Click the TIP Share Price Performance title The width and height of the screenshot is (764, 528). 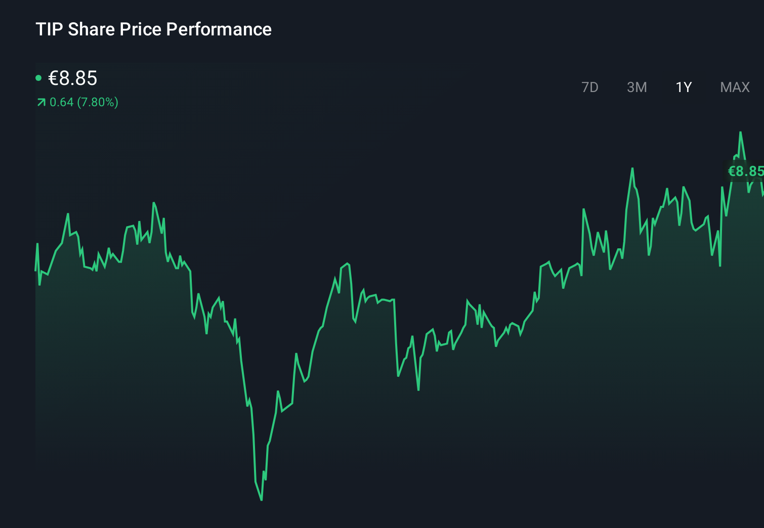(153, 29)
